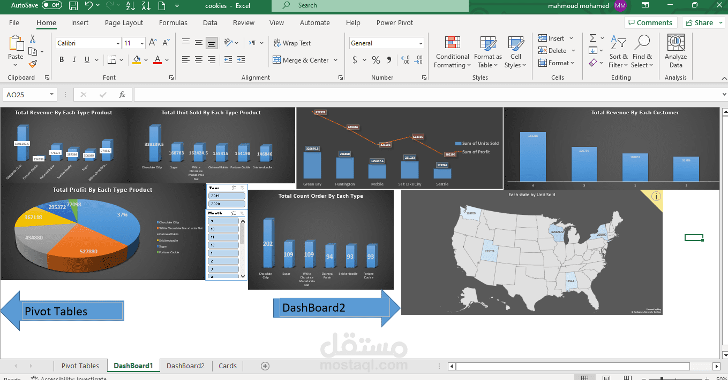Sort descending Z to A quick access icon
This screenshot has width=728, height=380.
pos(146,6)
